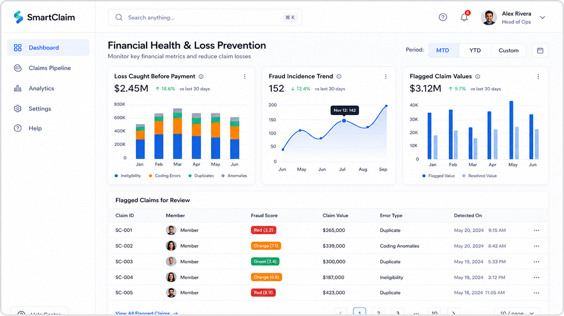Expand Alex Rivera account dropdown

pyautogui.click(x=543, y=17)
